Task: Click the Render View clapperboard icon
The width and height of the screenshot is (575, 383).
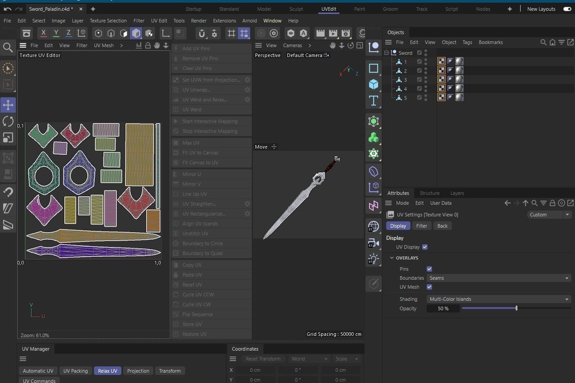Action: point(320,33)
